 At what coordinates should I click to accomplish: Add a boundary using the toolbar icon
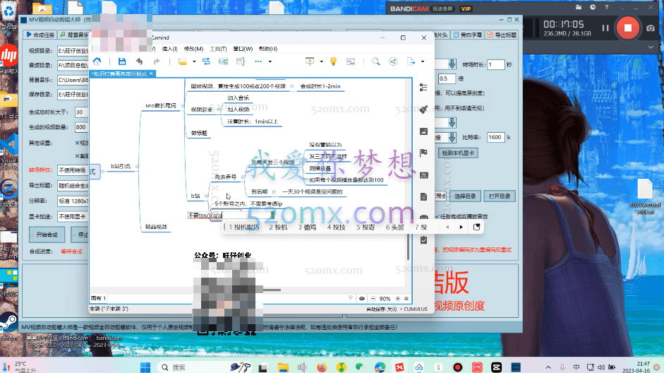click(223, 61)
